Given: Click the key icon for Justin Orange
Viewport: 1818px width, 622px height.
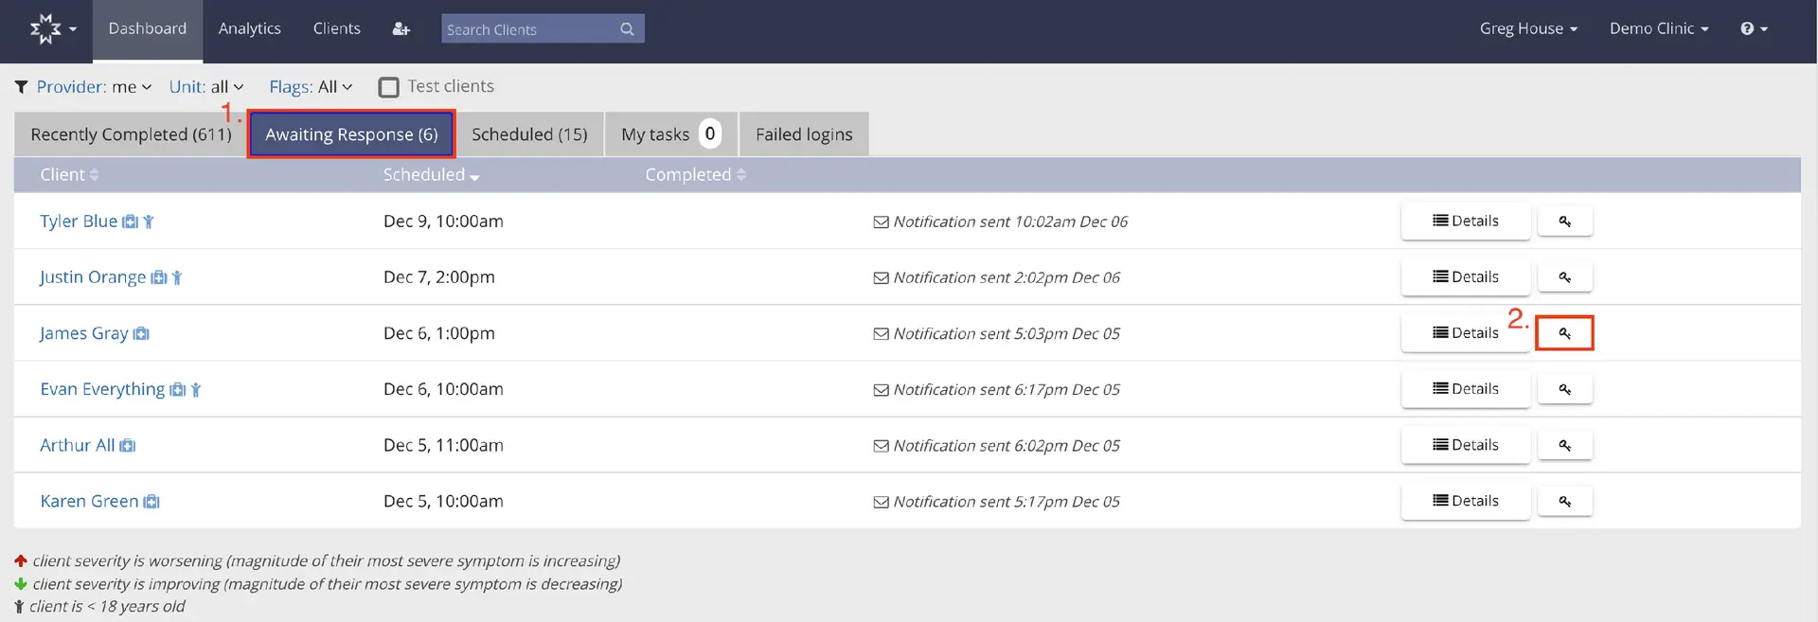Looking at the screenshot, I should click(1564, 277).
